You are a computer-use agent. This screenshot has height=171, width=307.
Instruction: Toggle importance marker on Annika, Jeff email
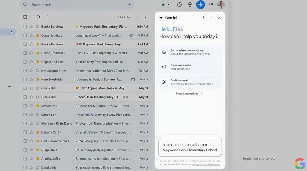37,159
